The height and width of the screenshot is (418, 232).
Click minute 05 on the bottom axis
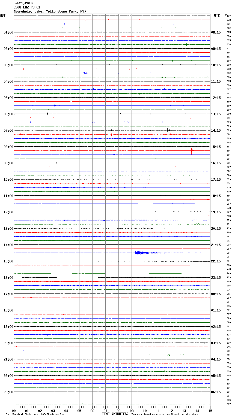pos(79,411)
